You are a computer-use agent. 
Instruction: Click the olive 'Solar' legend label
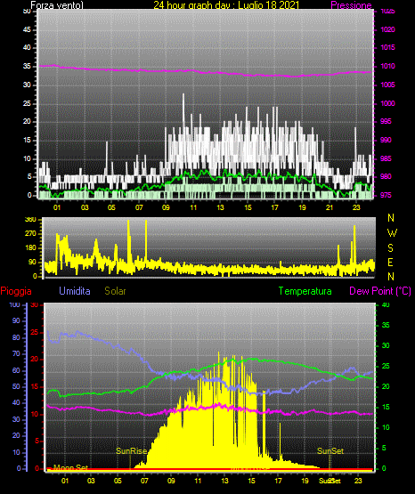point(115,291)
